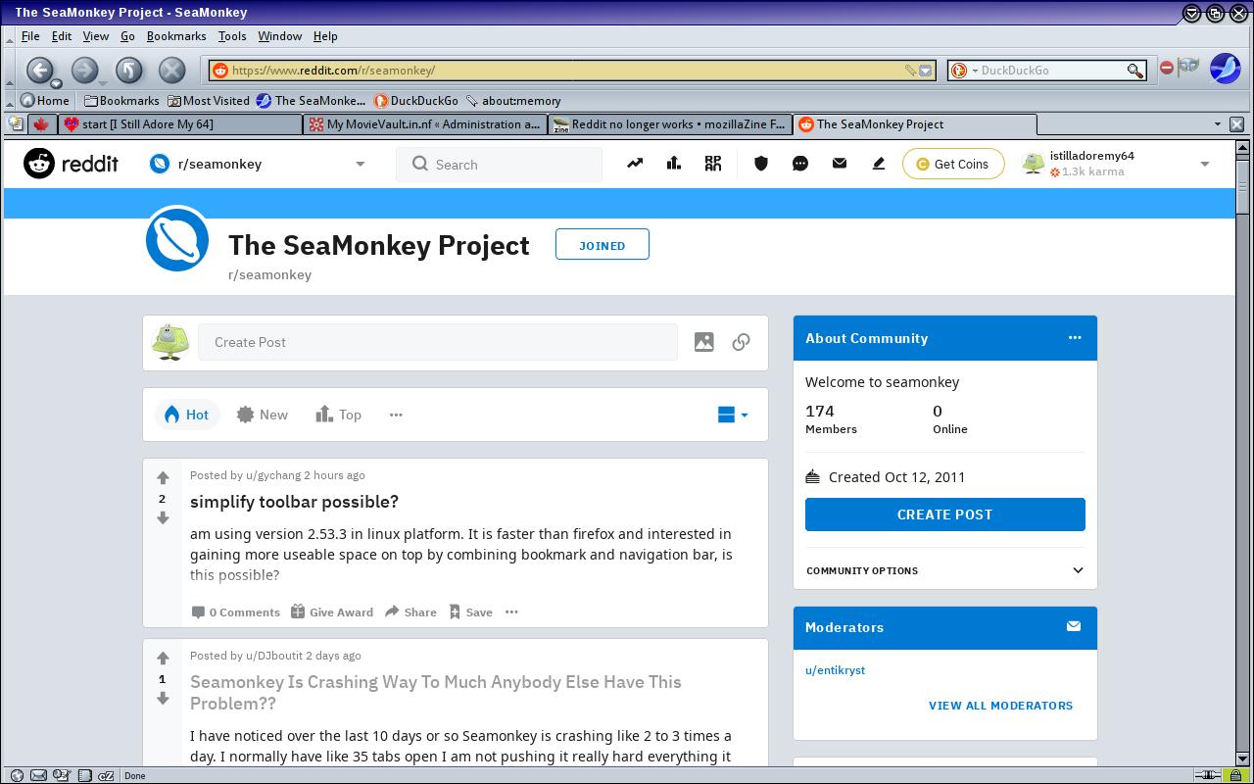Open moderator u/entikryst profile

click(x=835, y=670)
